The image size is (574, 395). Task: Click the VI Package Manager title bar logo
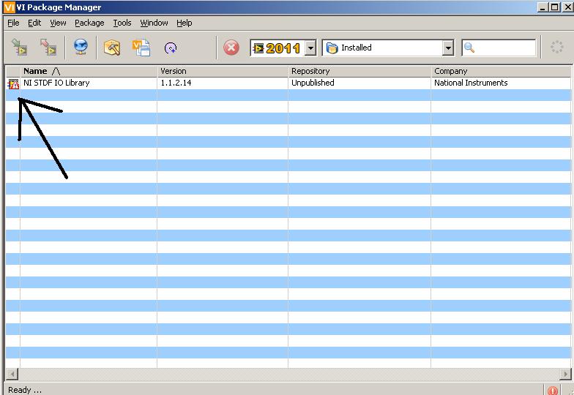(9, 7)
